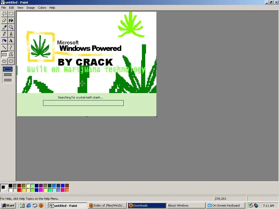Click the Paint icon in title bar

tap(2, 2)
